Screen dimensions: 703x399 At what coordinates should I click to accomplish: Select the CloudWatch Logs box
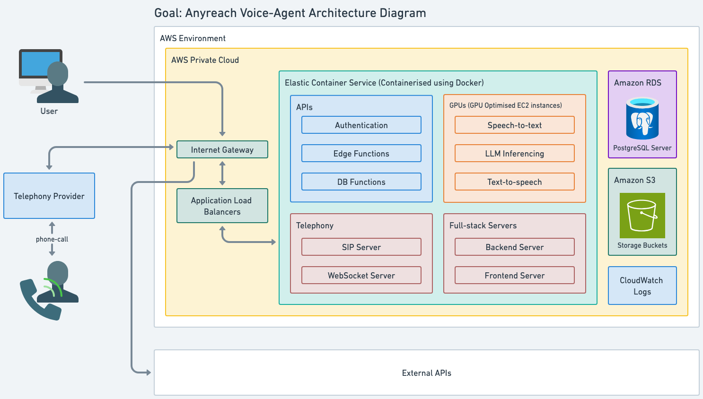tap(642, 286)
